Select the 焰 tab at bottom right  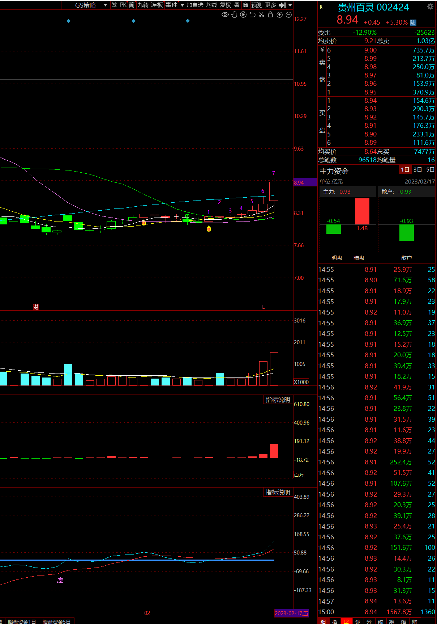[403, 621]
